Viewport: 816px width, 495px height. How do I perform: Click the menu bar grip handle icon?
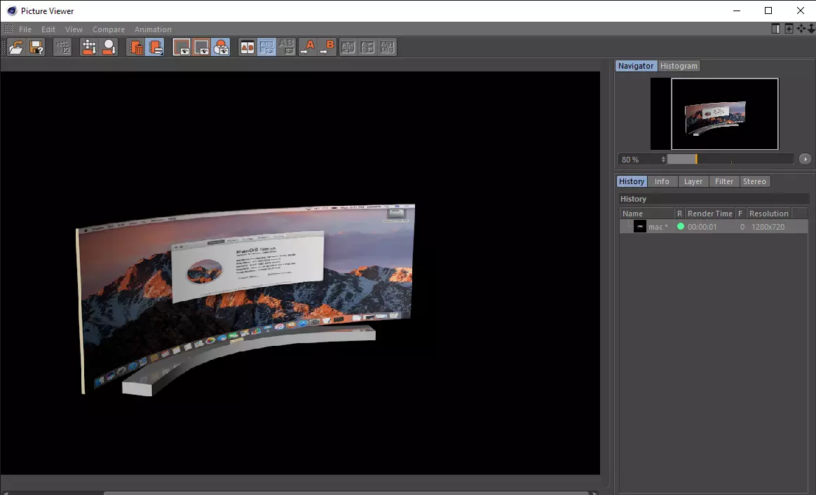pos(8,29)
